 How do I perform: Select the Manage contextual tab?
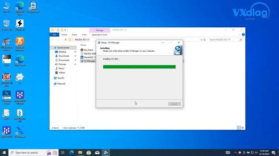click(x=100, y=30)
